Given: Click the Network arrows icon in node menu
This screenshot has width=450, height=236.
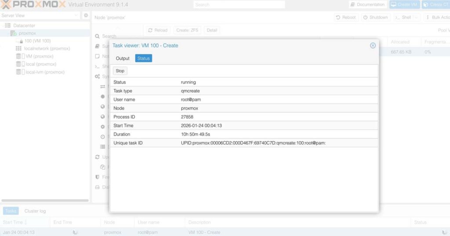Looking at the screenshot, I should click(x=102, y=86).
